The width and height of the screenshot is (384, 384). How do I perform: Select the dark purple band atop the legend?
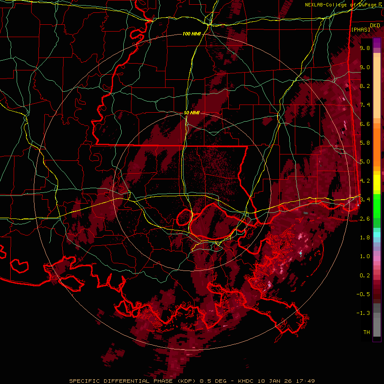[377, 43]
